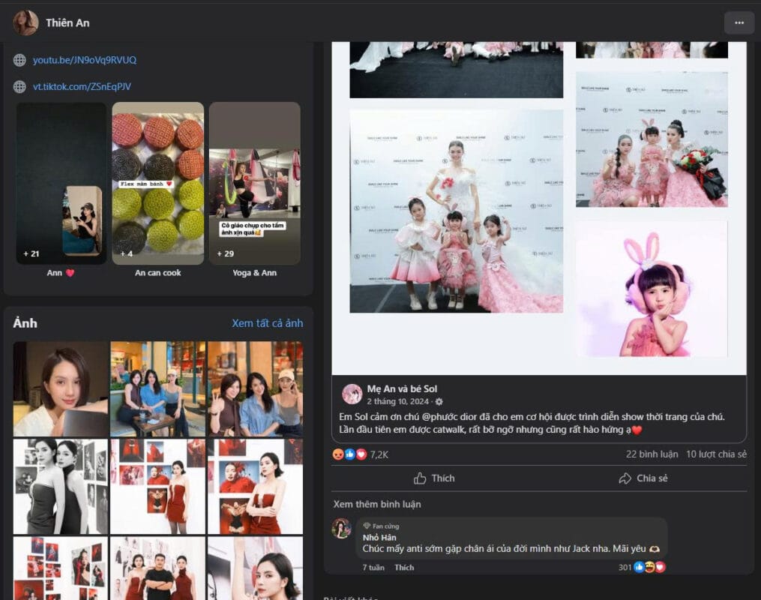The width and height of the screenshot is (761, 600).
Task: Open the red collage wall photo thumbnail
Action: [x=61, y=568]
